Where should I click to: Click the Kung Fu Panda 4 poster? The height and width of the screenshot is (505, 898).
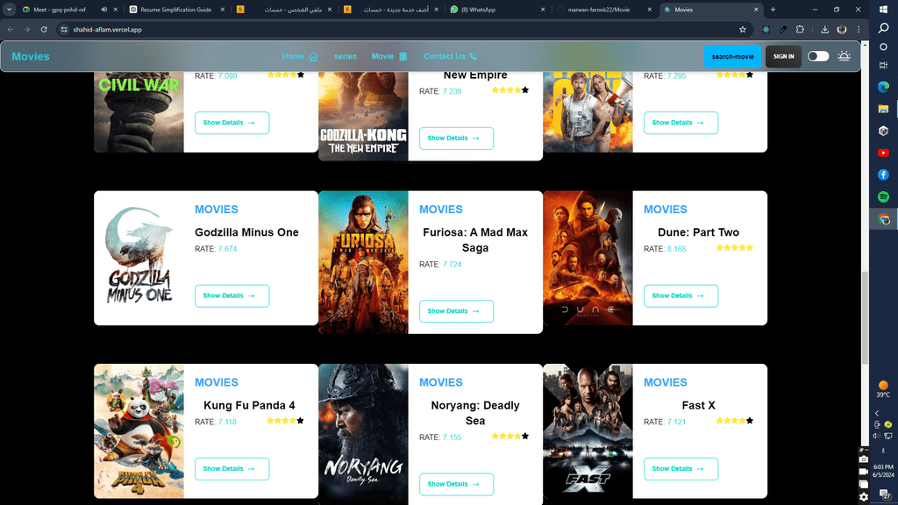pos(139,431)
